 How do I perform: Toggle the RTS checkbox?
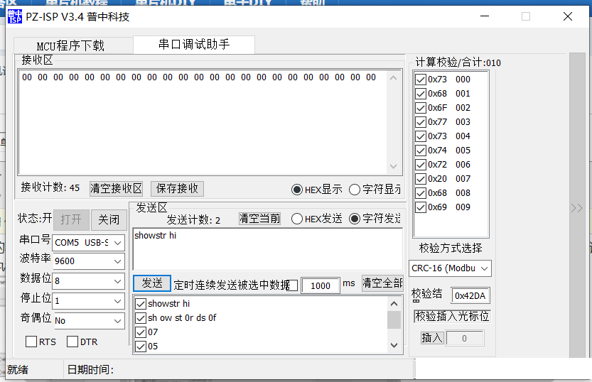[31, 342]
